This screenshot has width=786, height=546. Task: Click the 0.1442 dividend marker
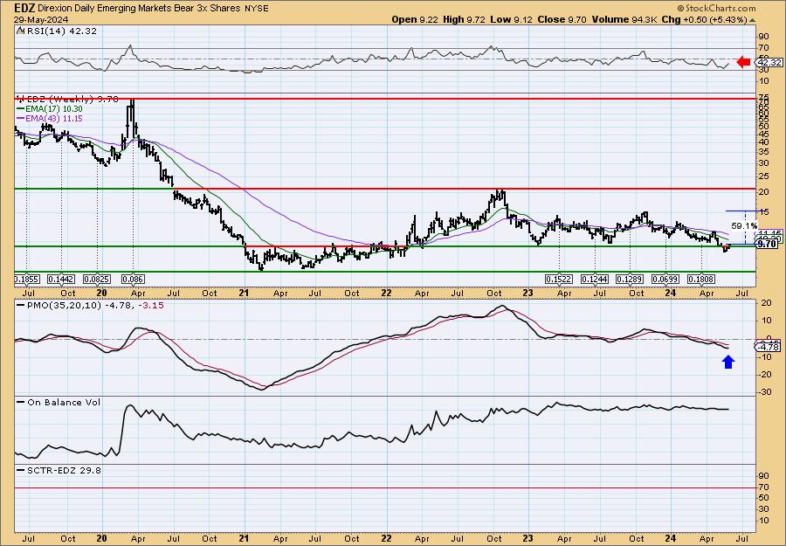click(x=60, y=279)
